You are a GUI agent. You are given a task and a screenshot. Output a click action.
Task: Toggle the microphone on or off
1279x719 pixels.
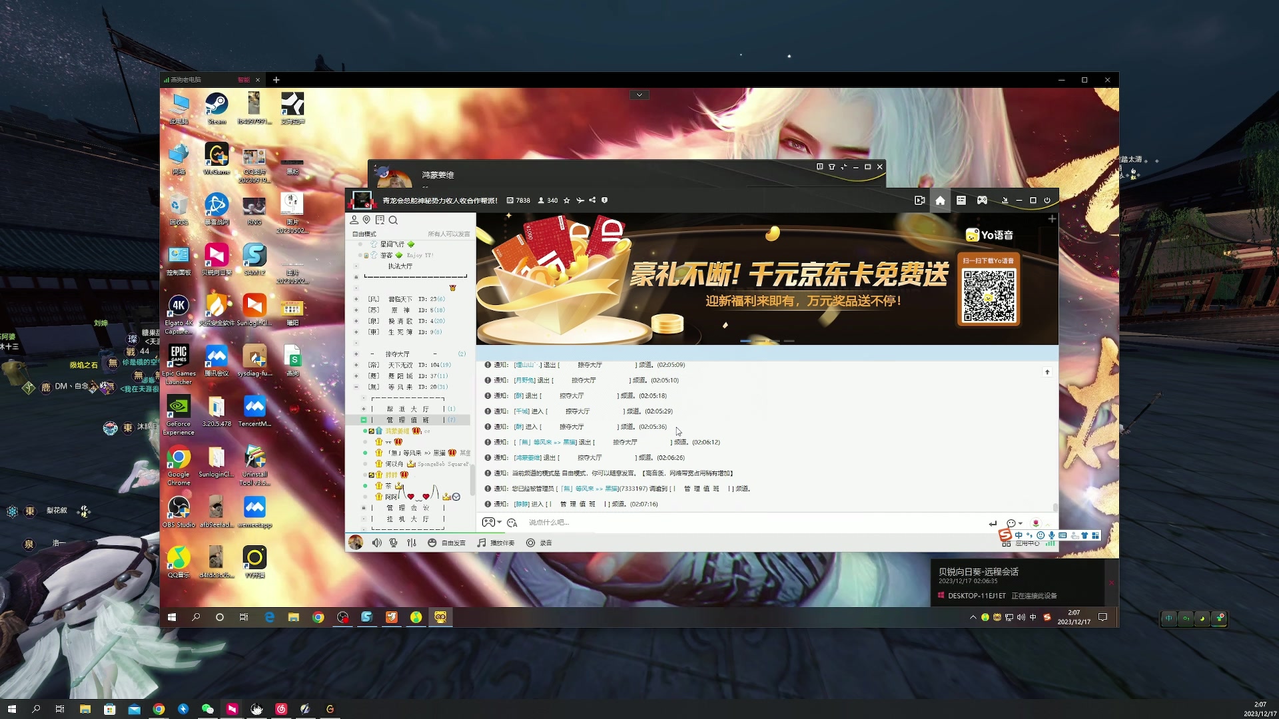click(x=392, y=543)
